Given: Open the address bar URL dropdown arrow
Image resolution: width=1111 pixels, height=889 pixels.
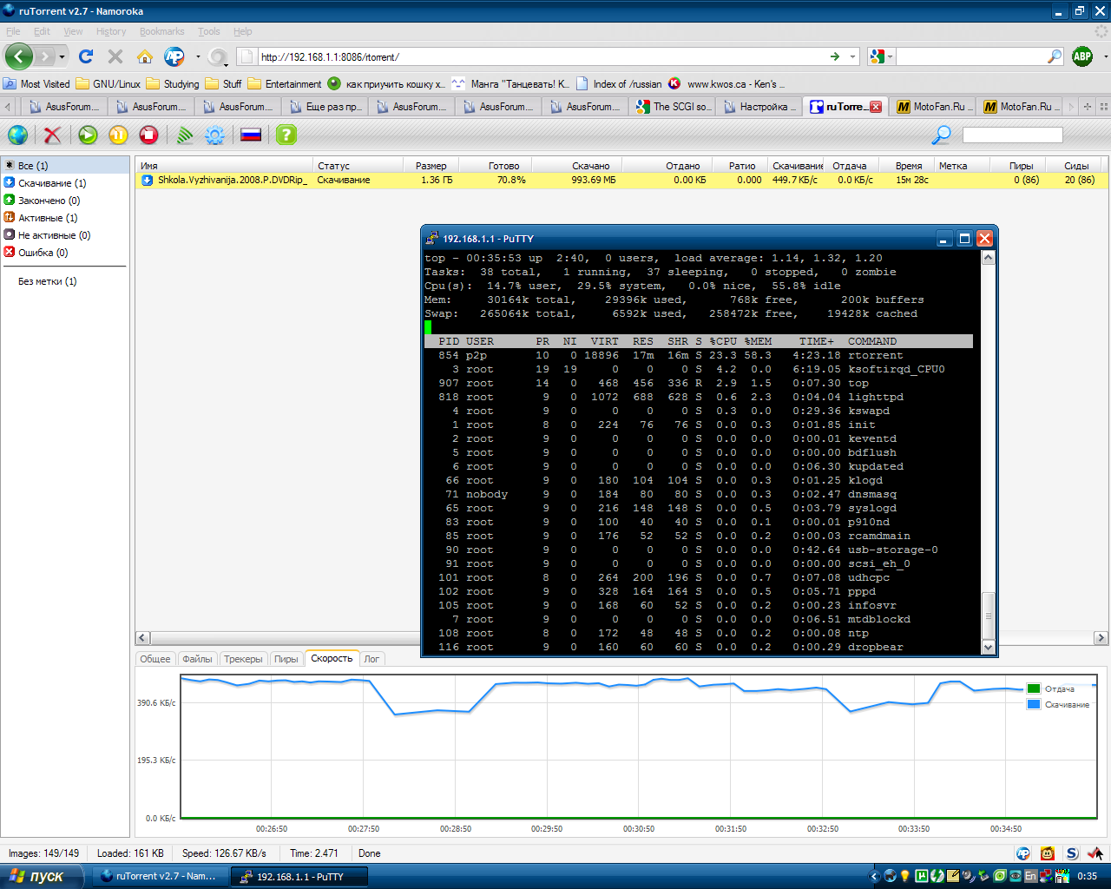Looking at the screenshot, I should tap(853, 57).
